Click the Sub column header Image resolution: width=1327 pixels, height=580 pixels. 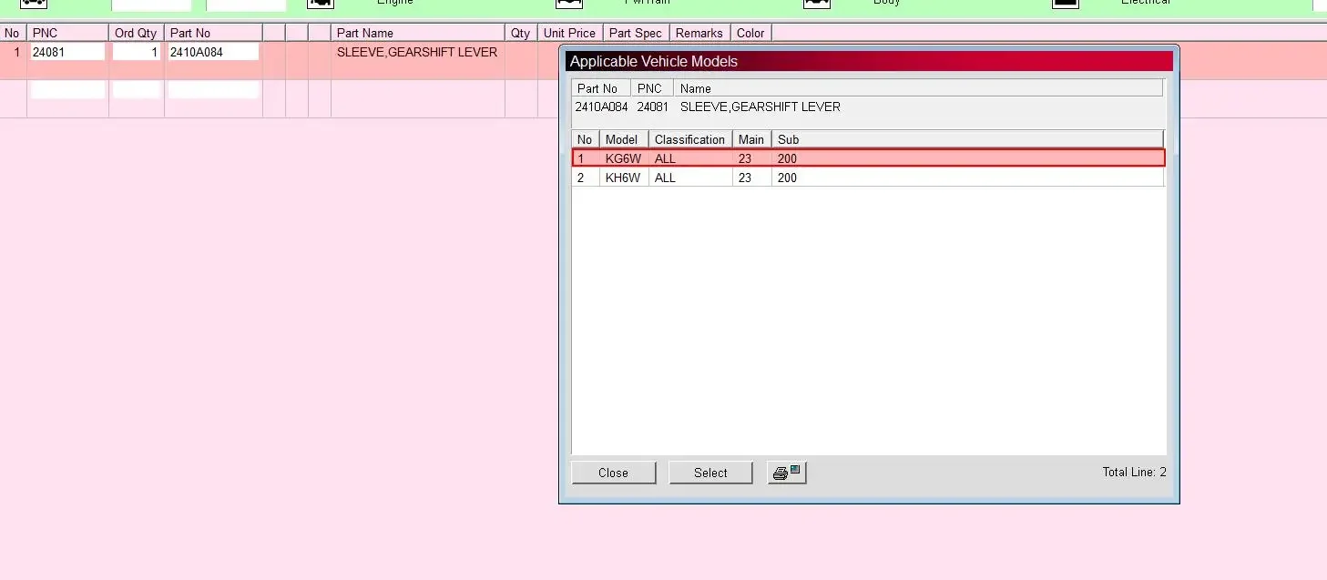point(968,139)
